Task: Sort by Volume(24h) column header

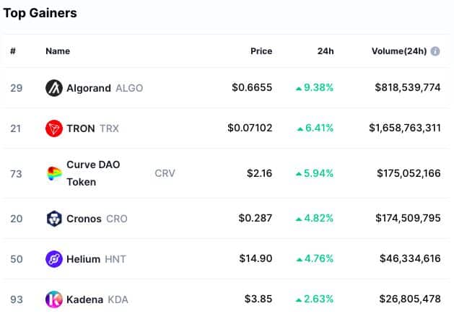Action: (399, 51)
